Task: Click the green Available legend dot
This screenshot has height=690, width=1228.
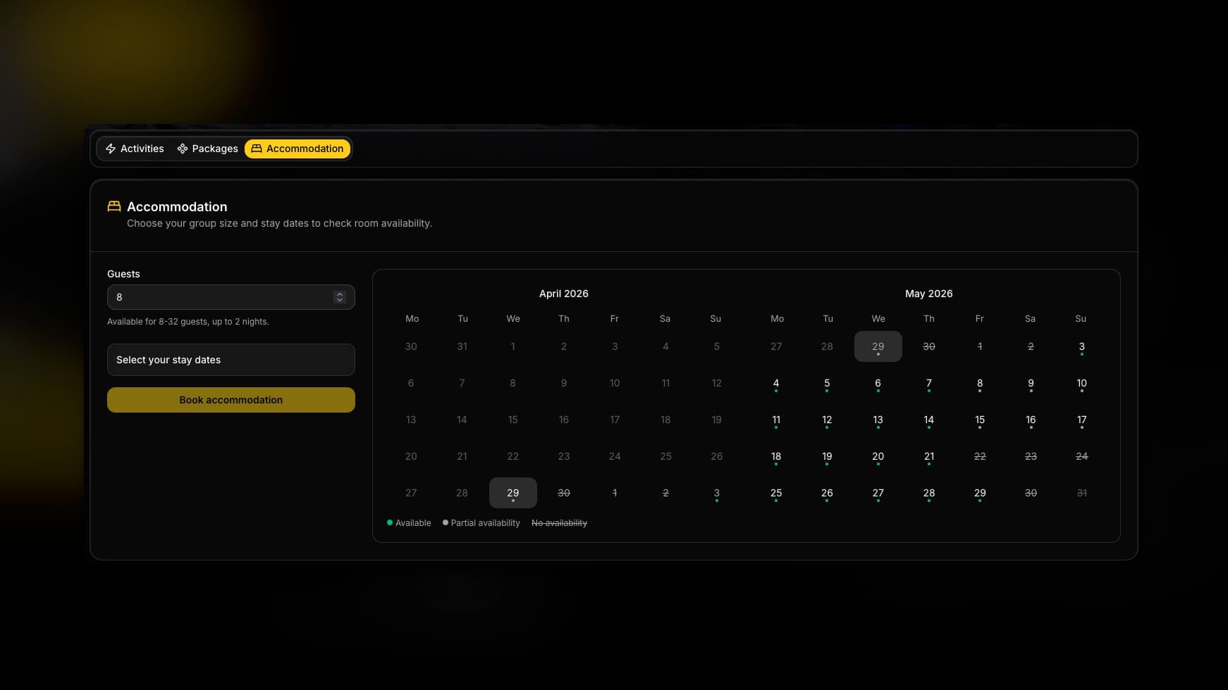Action: 390,523
